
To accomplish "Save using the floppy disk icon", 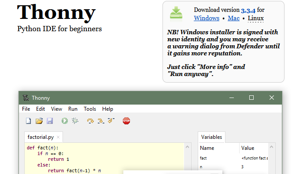I will click(50, 121).
